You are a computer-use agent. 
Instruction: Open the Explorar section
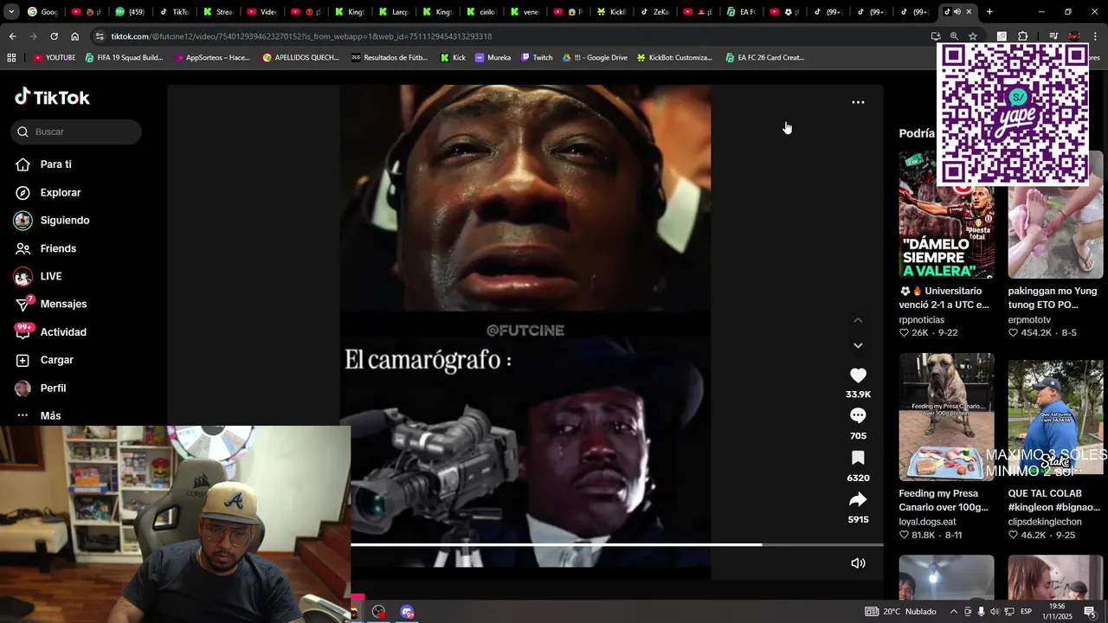click(60, 192)
